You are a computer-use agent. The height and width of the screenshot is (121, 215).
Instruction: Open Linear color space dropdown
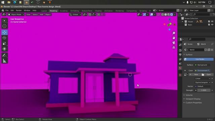(x=203, y=78)
